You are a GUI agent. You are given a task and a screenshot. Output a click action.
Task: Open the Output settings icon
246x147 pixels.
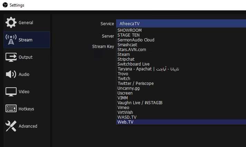click(x=11, y=57)
